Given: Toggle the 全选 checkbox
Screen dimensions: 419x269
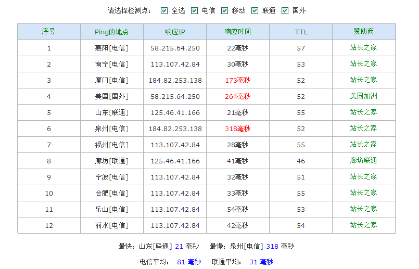Looking at the screenshot, I should click(x=164, y=10).
